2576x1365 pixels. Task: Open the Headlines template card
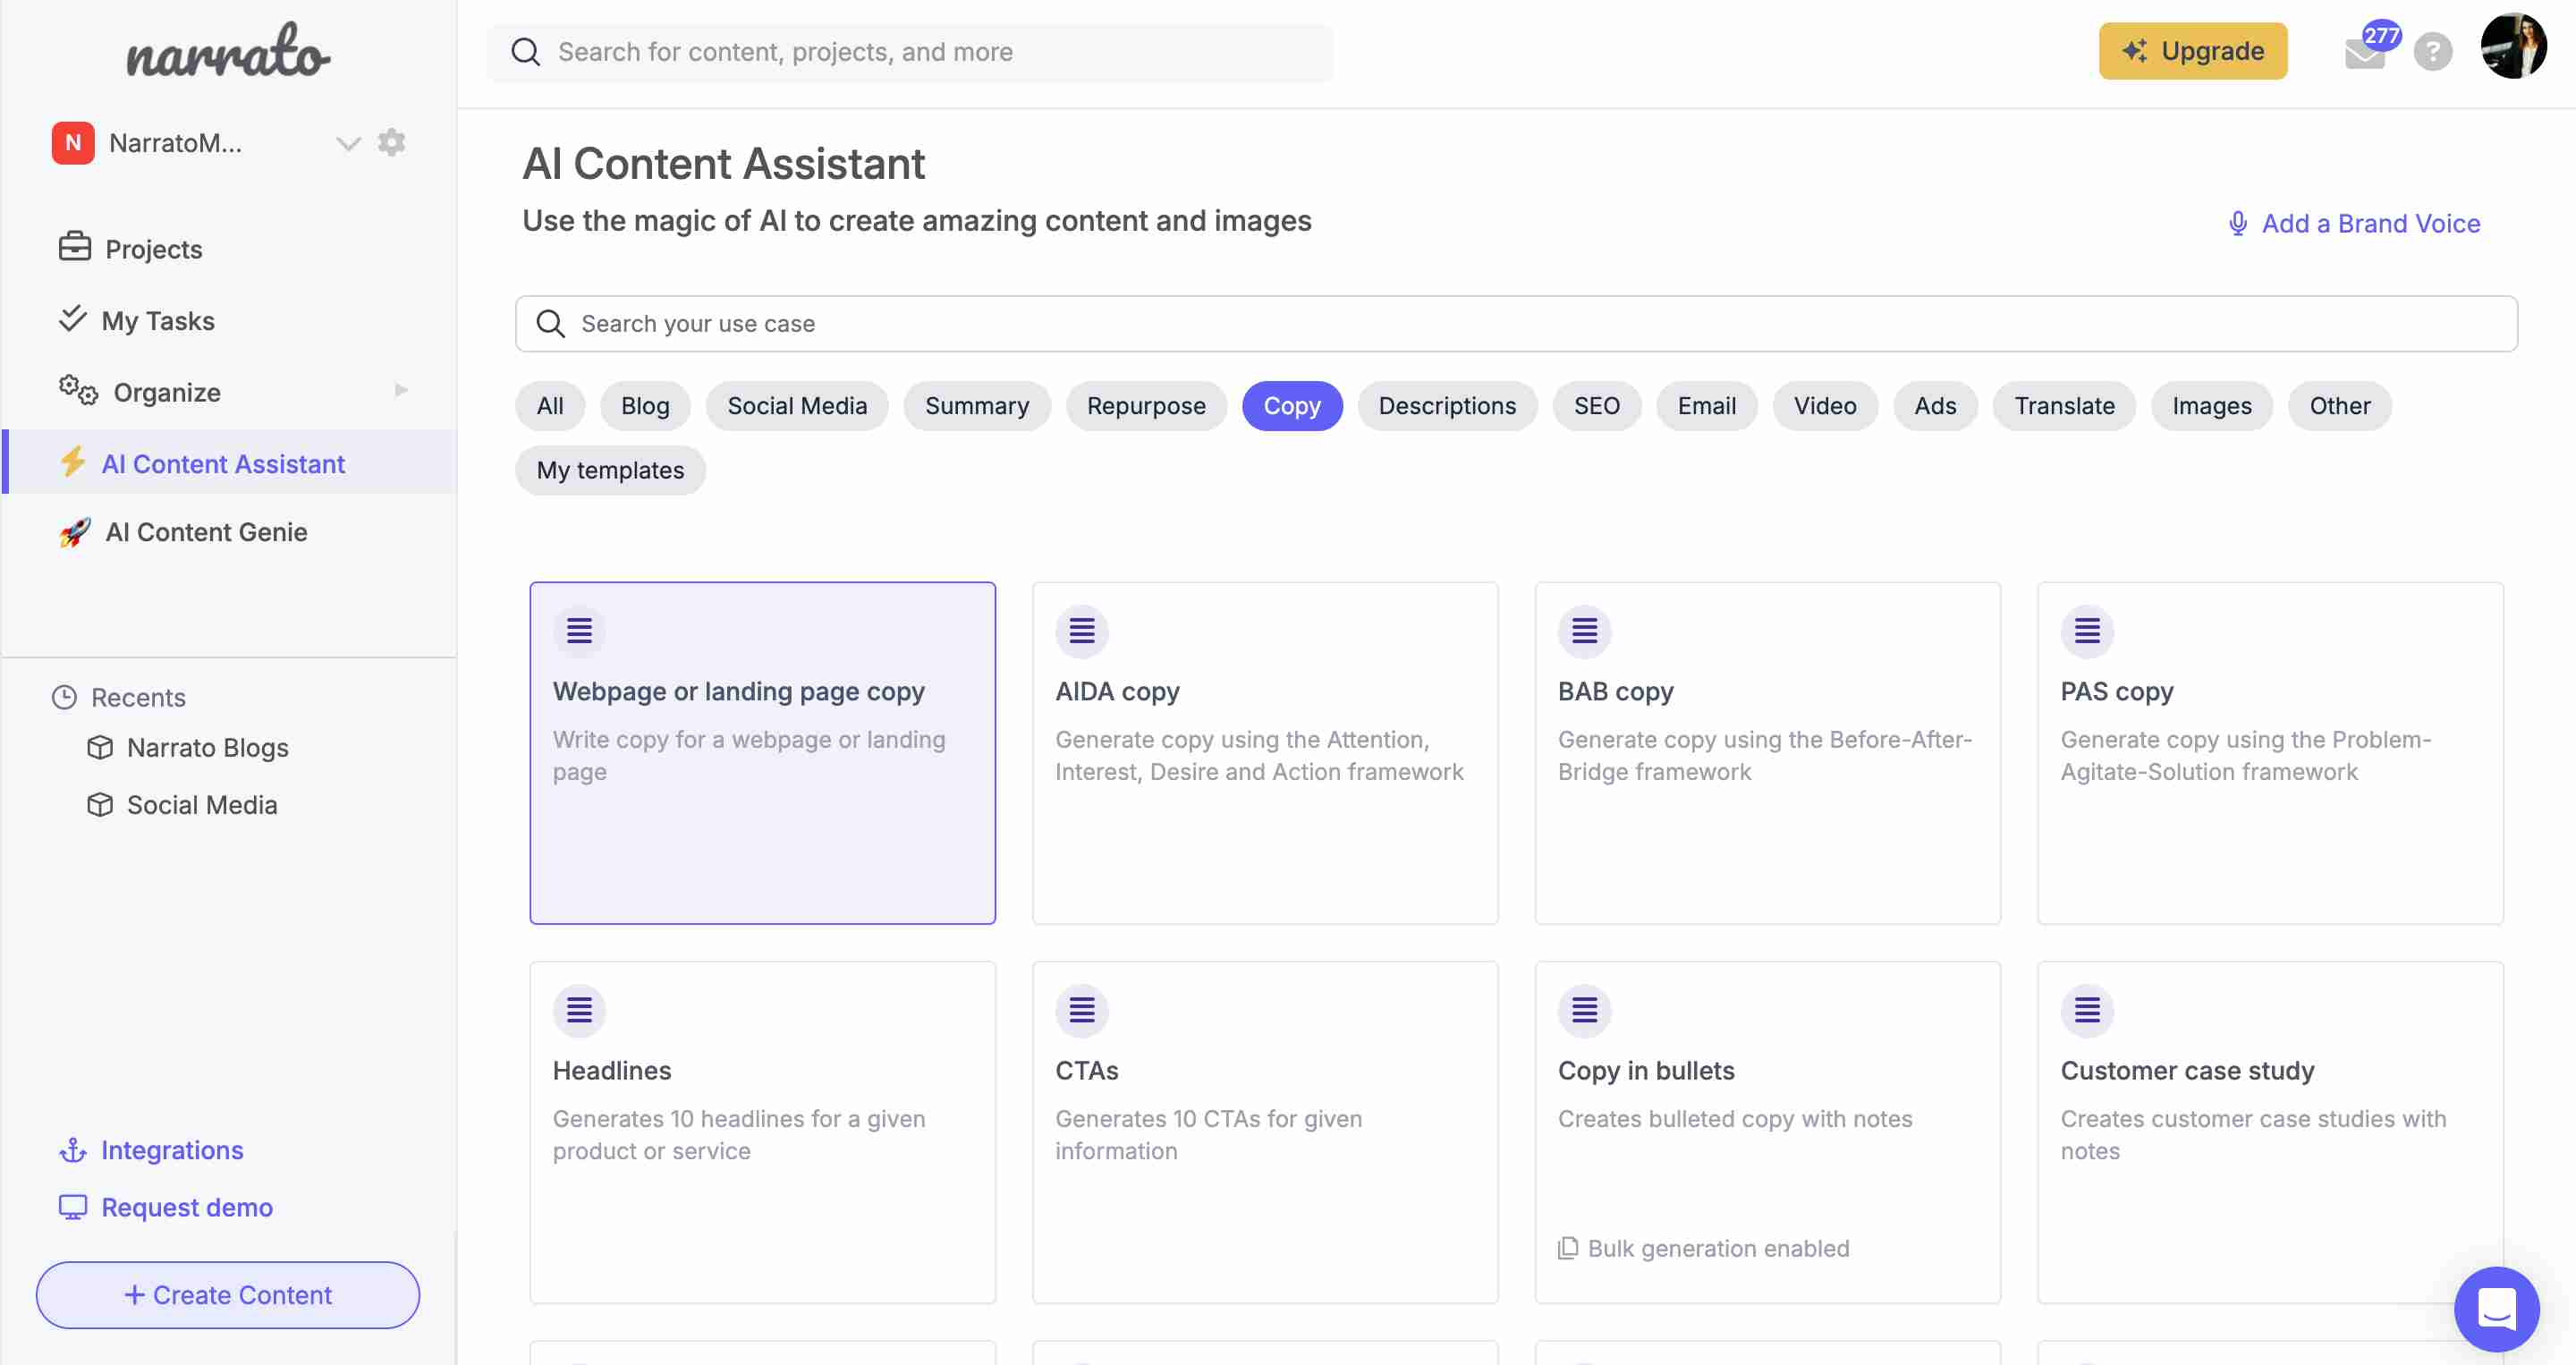[763, 1132]
